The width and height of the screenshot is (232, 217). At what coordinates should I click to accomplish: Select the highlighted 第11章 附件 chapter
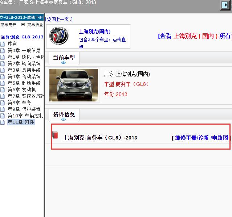coord(21,122)
